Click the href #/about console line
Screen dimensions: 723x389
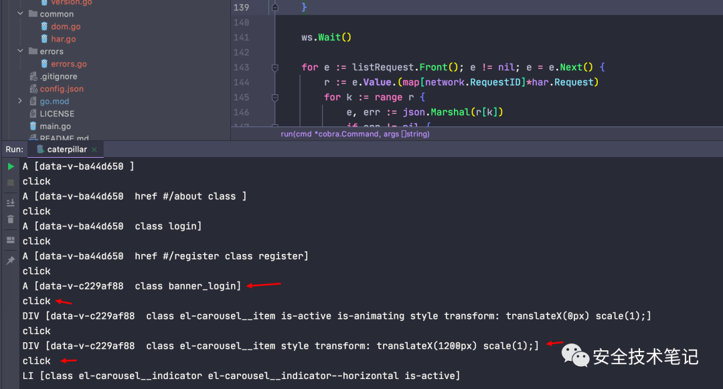pyautogui.click(x=135, y=196)
